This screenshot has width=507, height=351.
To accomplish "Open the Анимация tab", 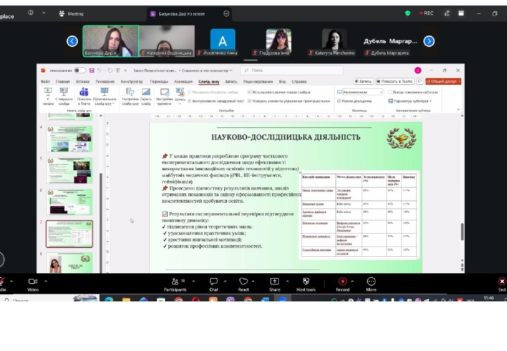I will pyautogui.click(x=184, y=82).
